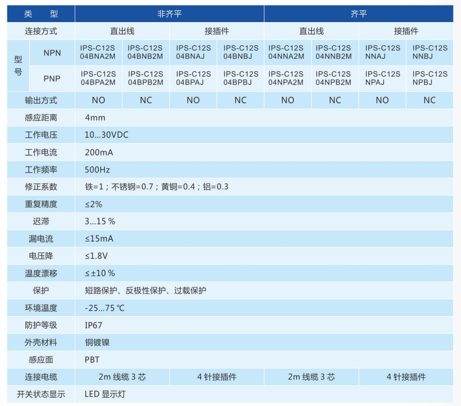The height and width of the screenshot is (406, 461).
Task: Click model IPS-C12S NPAJ cell
Action: 382,78
